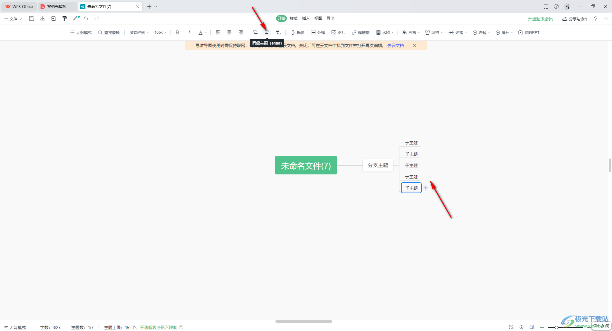This screenshot has width=612, height=331.
Task: Click the window layout icon in title bar
Action: point(546,6)
